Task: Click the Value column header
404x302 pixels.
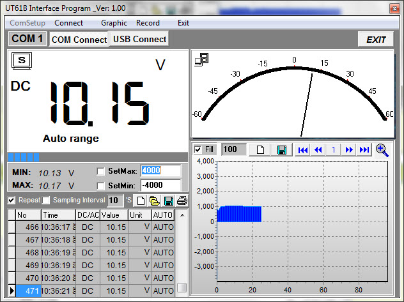Action: tap(114, 215)
